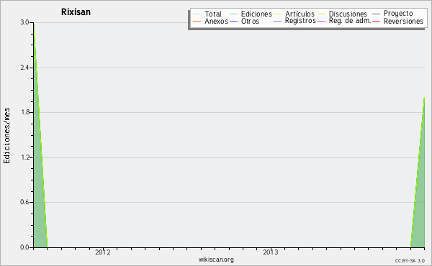Select the 'Discusiones' legend entry
432x266 pixels.
[x=348, y=14]
